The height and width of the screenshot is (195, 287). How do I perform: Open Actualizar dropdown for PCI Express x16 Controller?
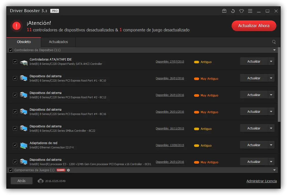271,162
